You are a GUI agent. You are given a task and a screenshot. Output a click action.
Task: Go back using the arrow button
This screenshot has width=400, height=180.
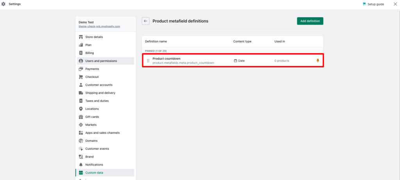(146, 21)
